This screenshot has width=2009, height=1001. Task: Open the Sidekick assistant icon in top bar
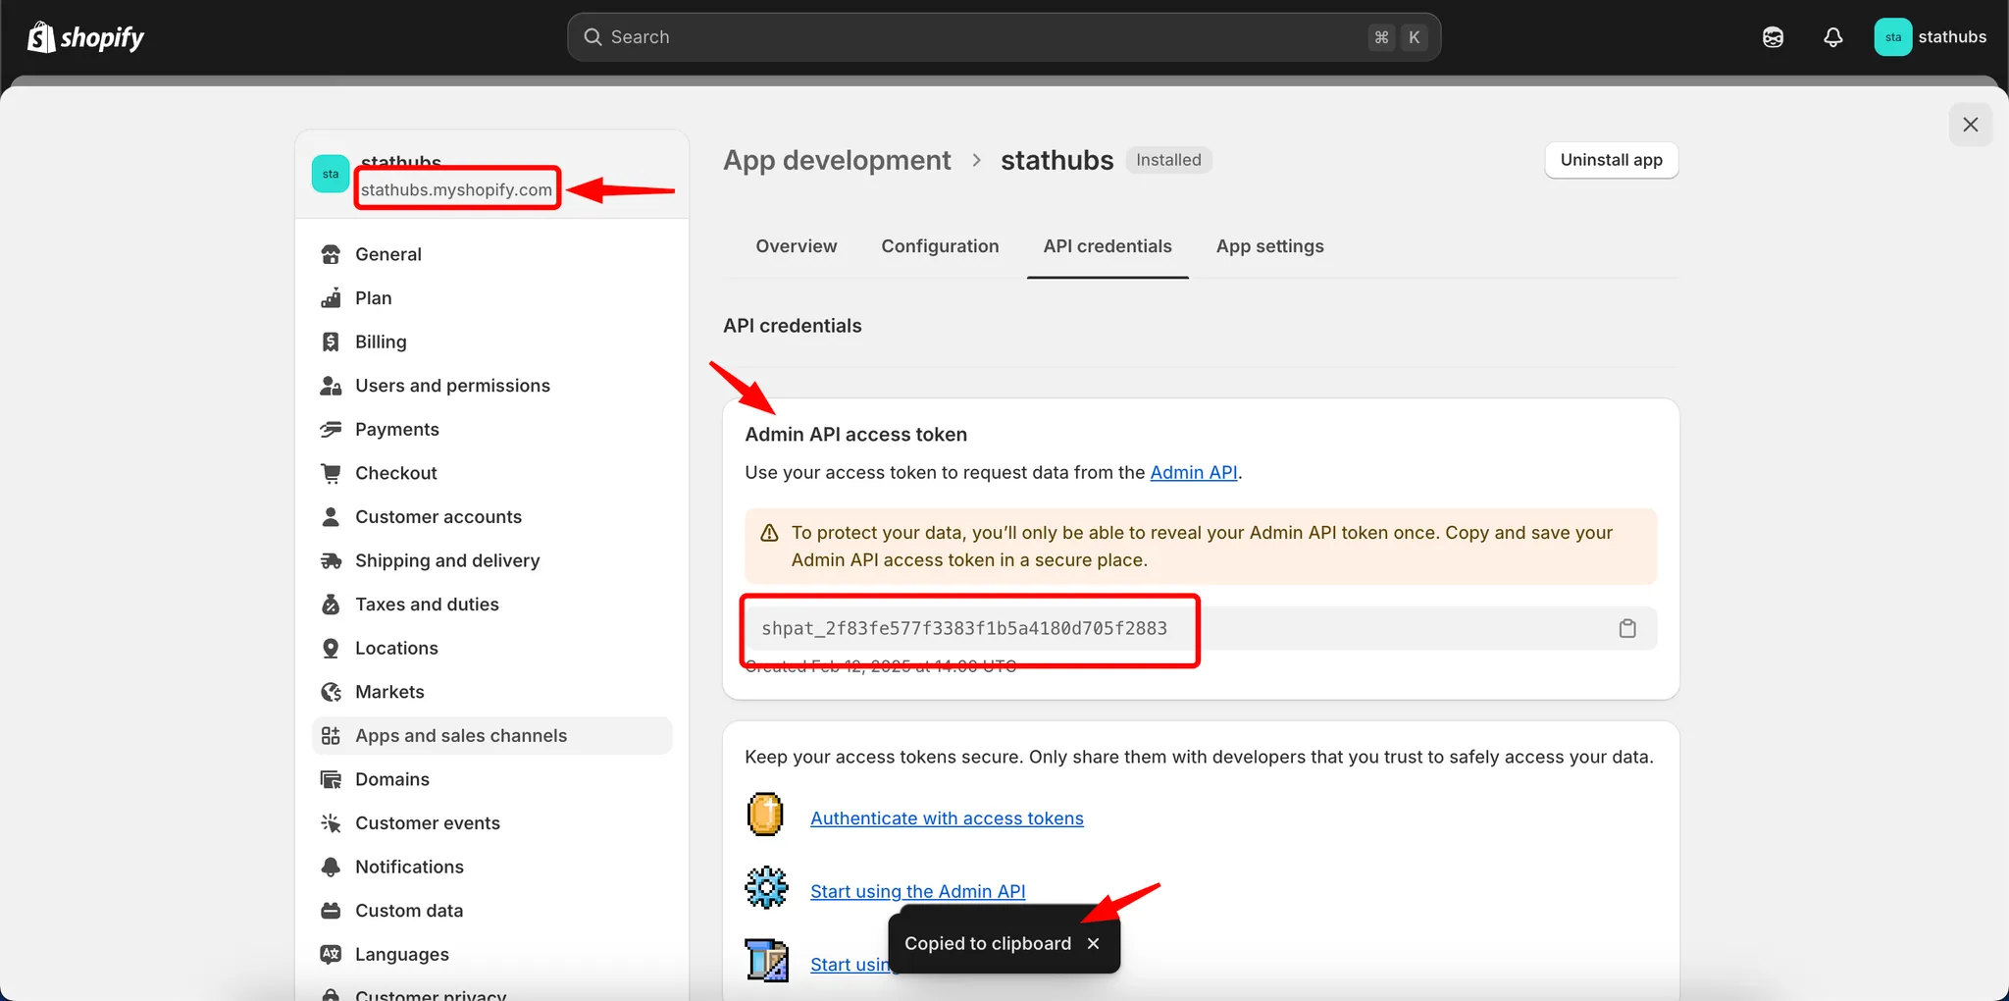point(1773,37)
